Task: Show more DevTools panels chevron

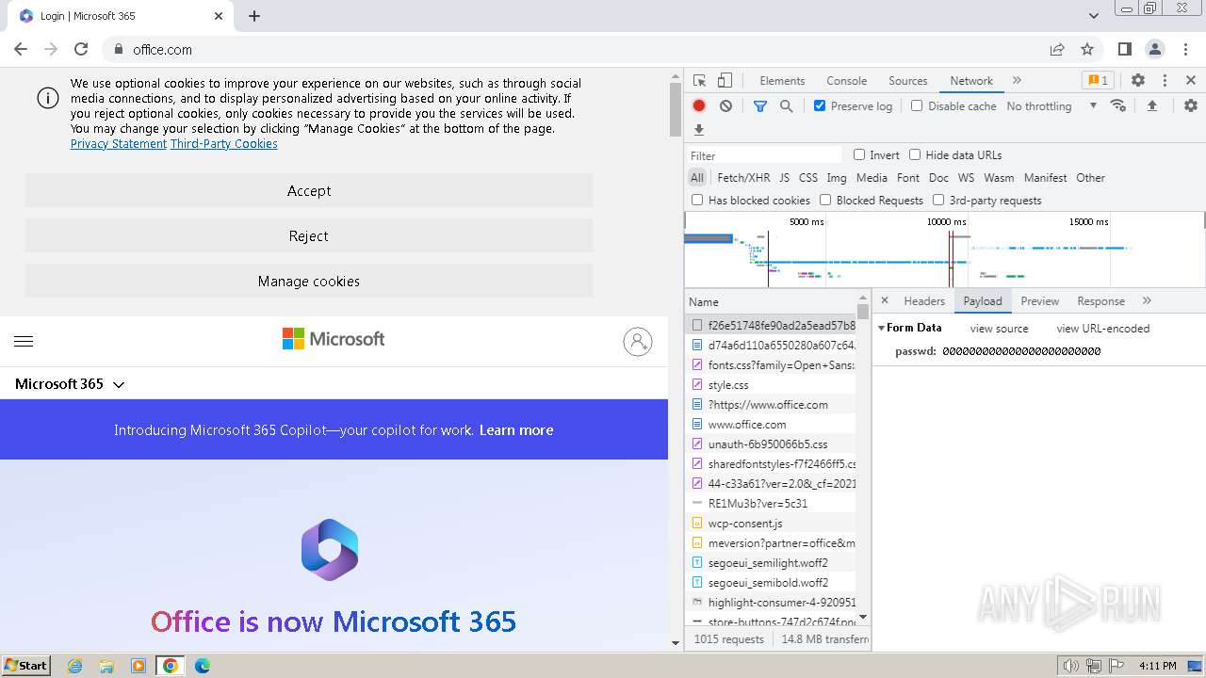Action: (1017, 80)
